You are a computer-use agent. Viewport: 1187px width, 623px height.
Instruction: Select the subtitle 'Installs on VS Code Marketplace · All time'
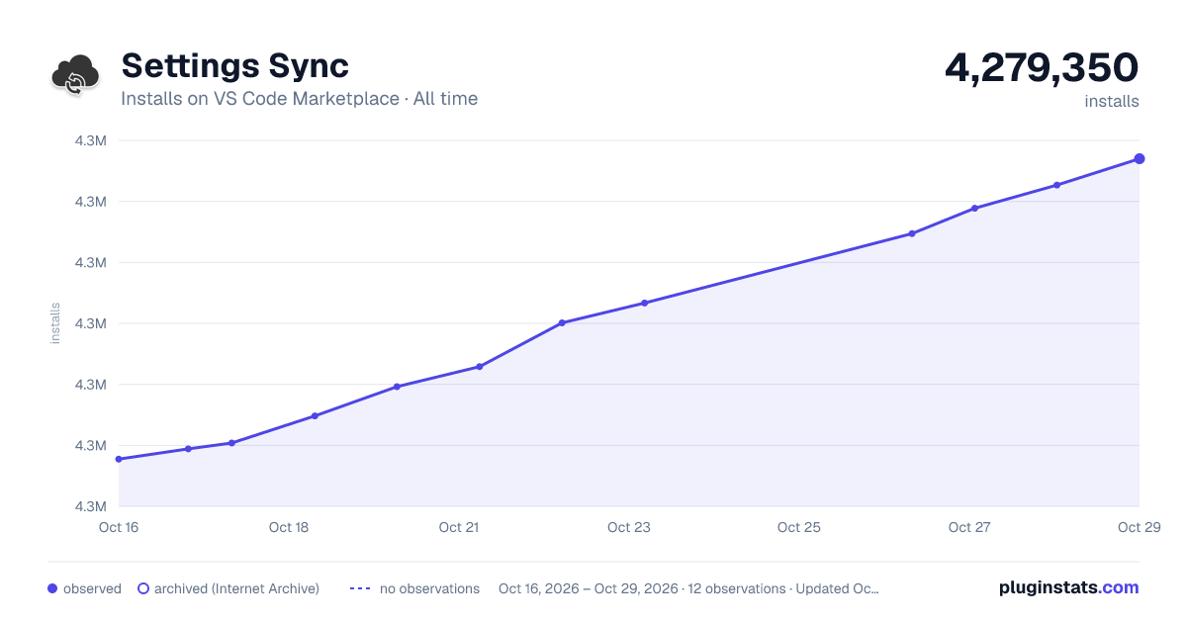pos(299,99)
